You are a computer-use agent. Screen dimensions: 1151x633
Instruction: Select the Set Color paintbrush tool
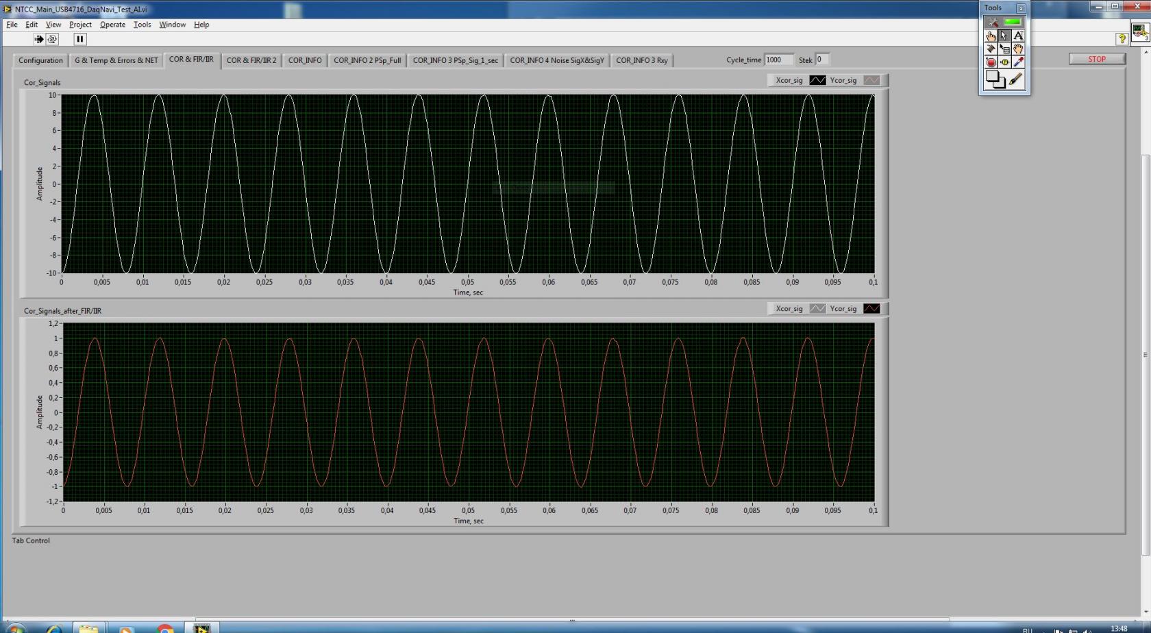tap(1016, 79)
